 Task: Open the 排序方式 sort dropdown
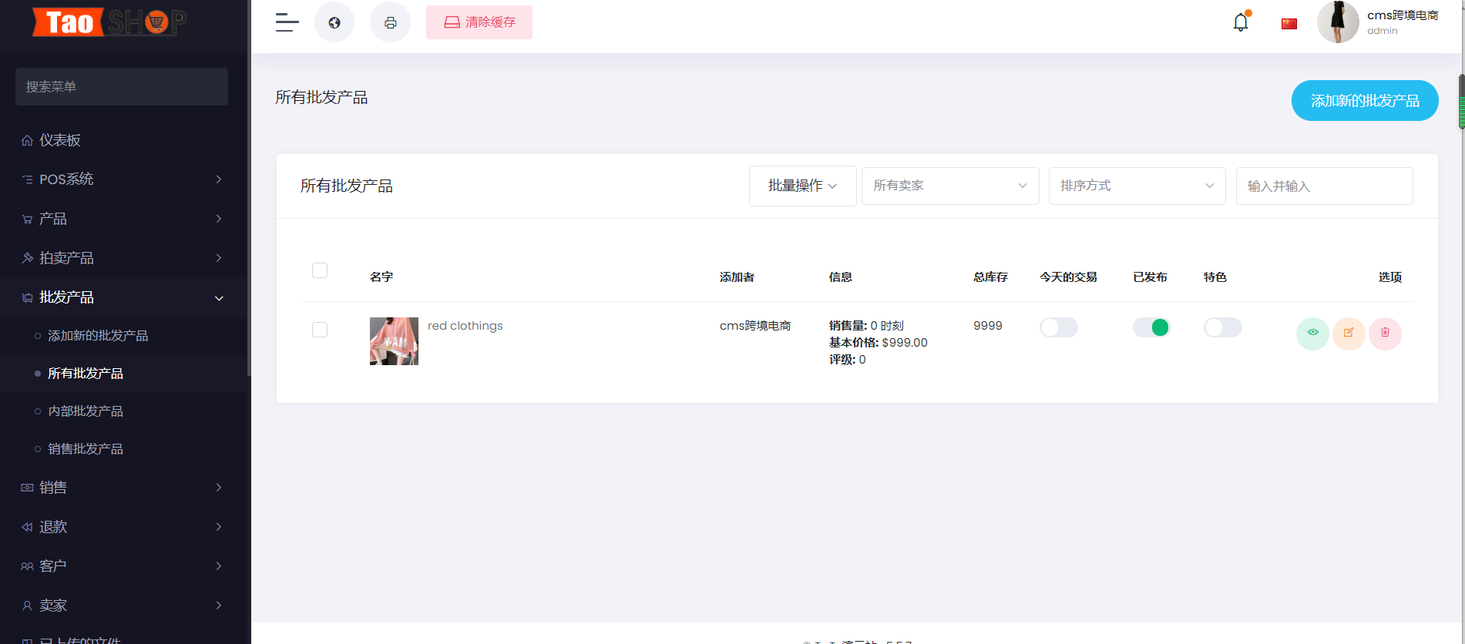1137,186
